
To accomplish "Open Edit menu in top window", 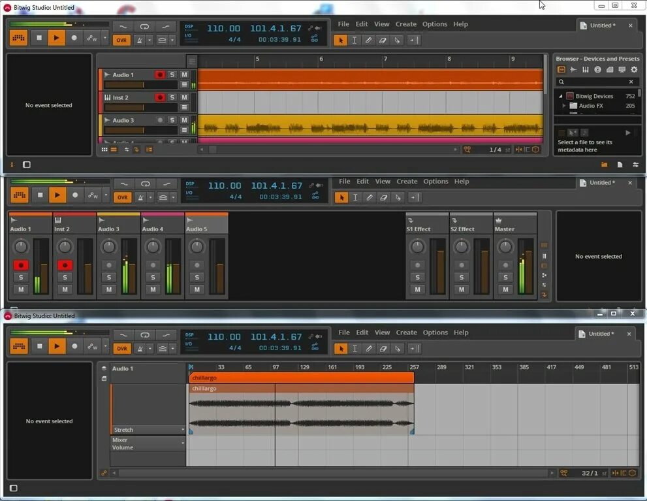I will tap(362, 24).
